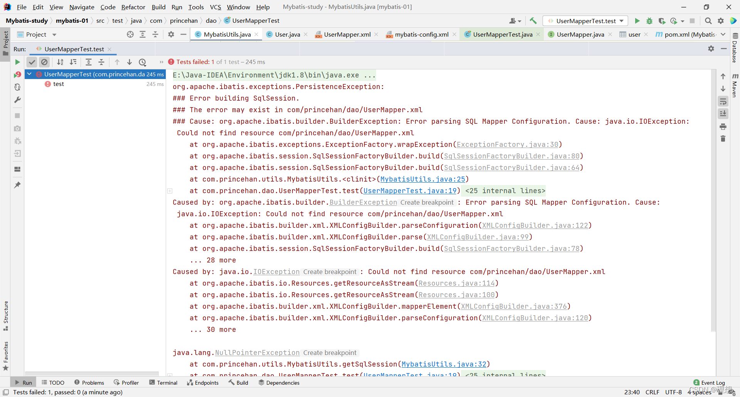Click the stop process square icon

coord(17,116)
